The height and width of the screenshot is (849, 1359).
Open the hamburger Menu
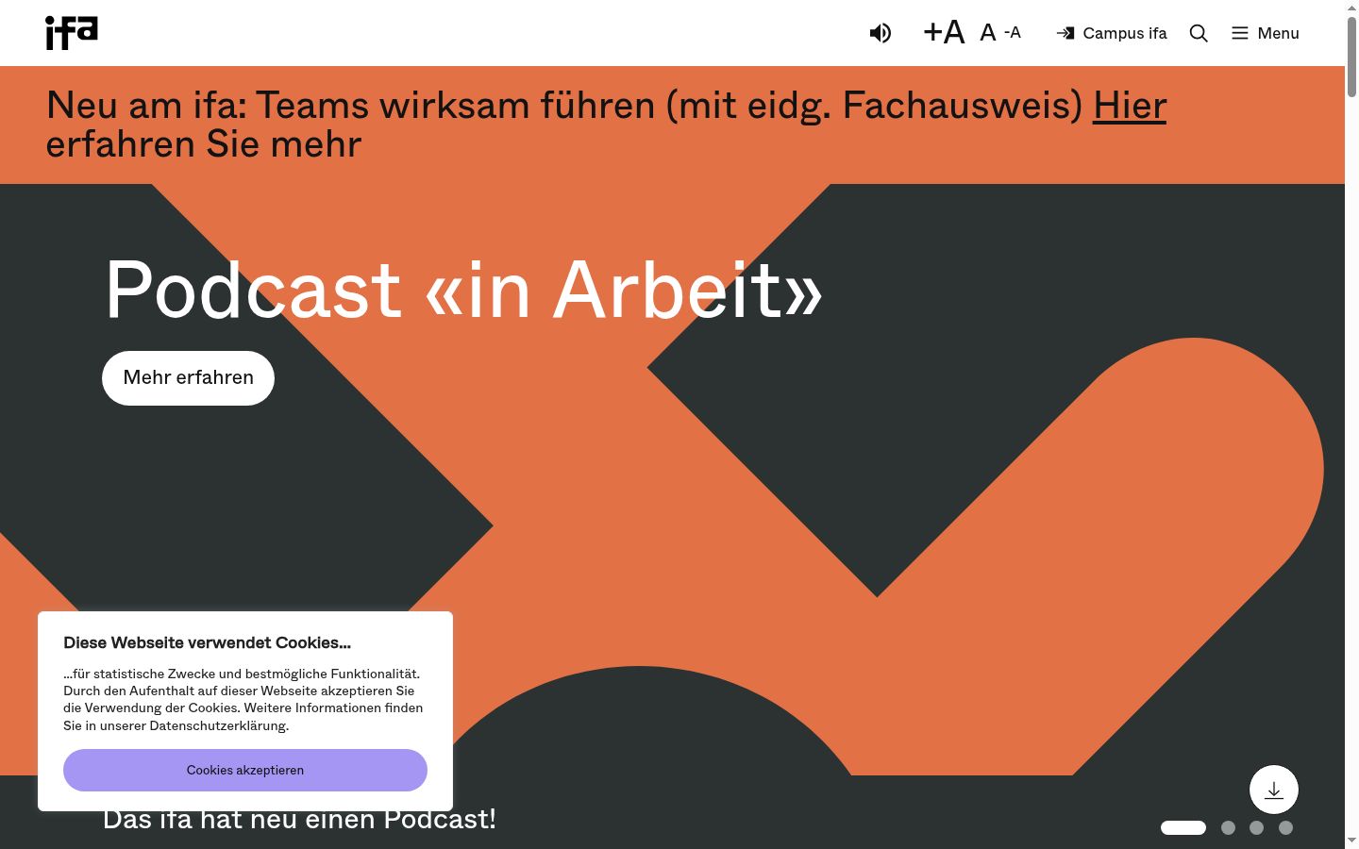(1266, 33)
